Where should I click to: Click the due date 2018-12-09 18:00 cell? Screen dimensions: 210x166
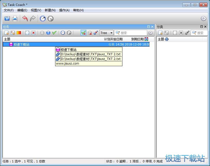pyautogui.click(x=137, y=45)
